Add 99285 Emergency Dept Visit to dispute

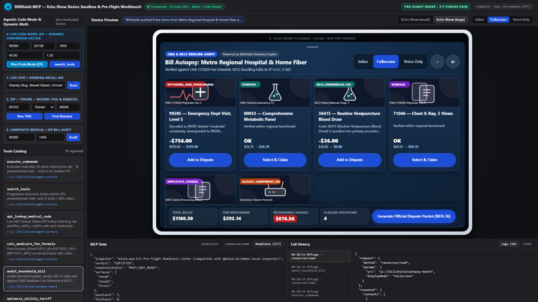click(x=200, y=160)
